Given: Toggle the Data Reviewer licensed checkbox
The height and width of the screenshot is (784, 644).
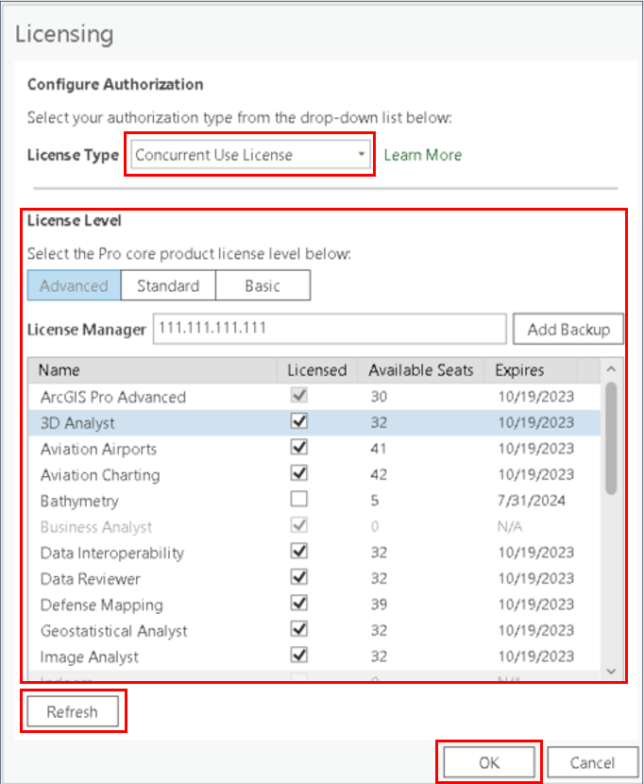Looking at the screenshot, I should tap(299, 577).
